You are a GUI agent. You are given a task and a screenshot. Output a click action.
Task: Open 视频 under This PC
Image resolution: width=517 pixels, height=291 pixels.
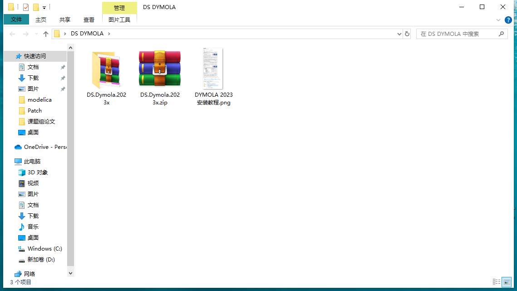point(33,183)
